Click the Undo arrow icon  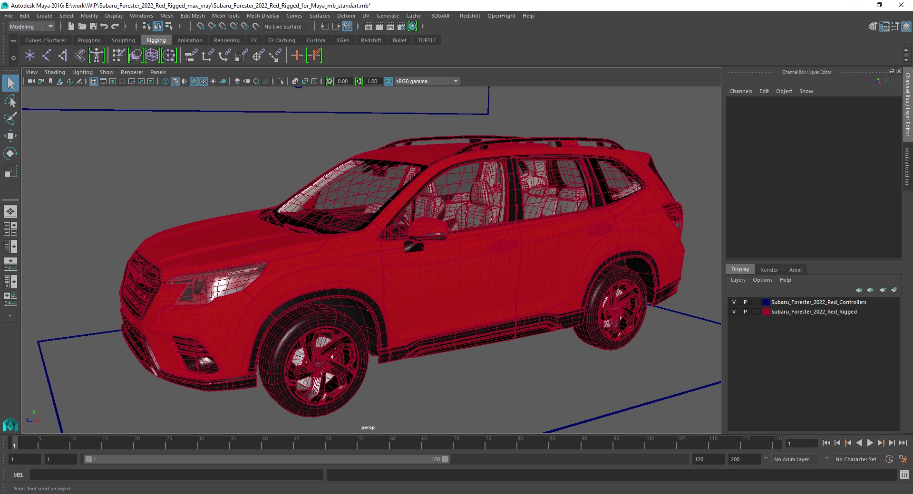click(104, 27)
